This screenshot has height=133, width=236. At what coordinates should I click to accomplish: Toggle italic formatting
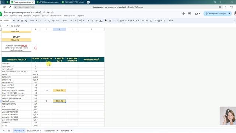coord(93,21)
